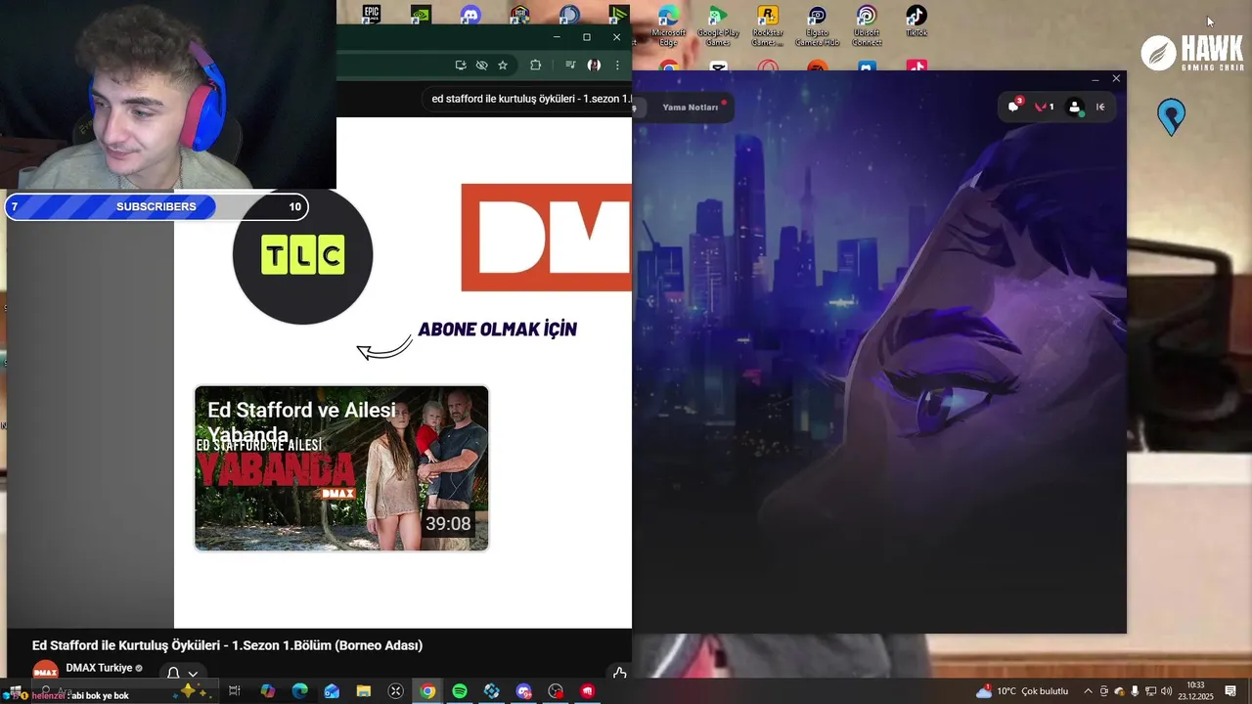Screen dimensions: 1252x704
Task: Open Copilot from the taskbar
Action: click(267, 691)
